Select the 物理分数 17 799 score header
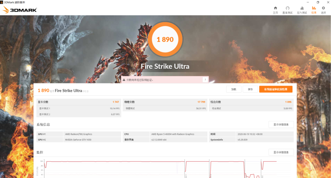The image size is (331, 178). [165, 102]
